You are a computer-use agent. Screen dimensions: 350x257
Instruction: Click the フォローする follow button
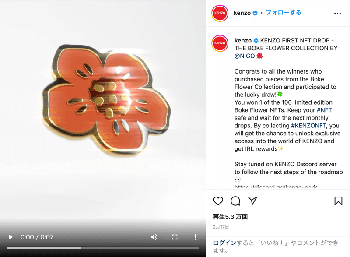click(283, 13)
